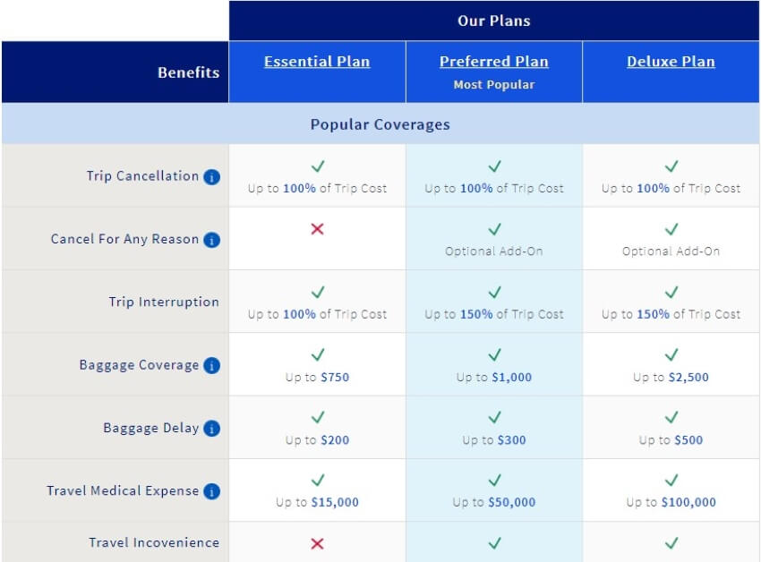
Task: Show info tooltip for Baggage Coverage
Action: point(211,365)
